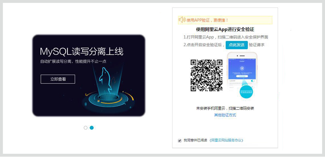This screenshot has height=157, width=325.
Task: Click the speaker icon in the yellow notice
Action: (x=182, y=20)
